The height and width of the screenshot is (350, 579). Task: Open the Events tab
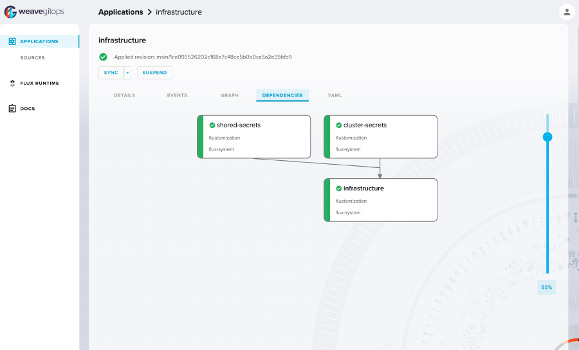click(177, 95)
